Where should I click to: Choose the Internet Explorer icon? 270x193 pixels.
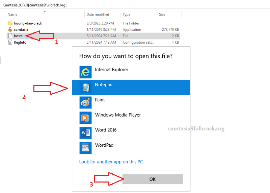point(85,72)
